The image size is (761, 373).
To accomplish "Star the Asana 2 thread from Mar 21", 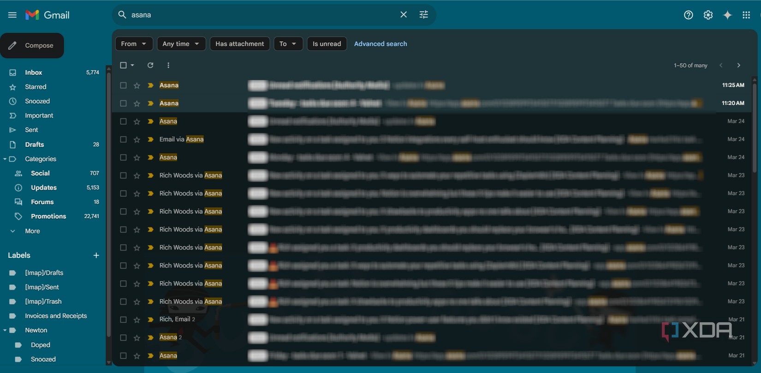I will (x=137, y=337).
